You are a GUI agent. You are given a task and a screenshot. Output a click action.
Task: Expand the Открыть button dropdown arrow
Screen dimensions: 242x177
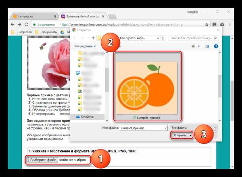(x=190, y=135)
